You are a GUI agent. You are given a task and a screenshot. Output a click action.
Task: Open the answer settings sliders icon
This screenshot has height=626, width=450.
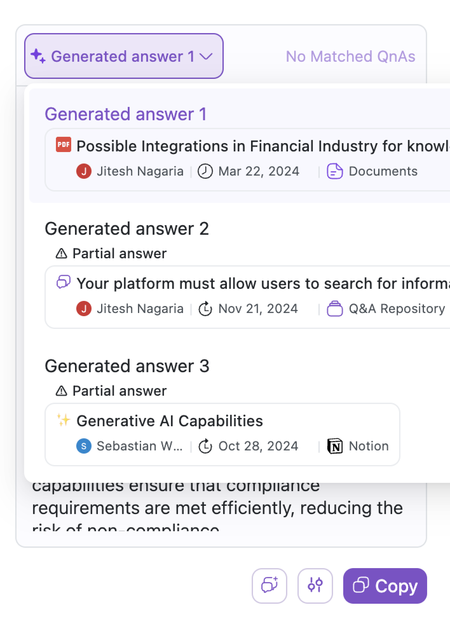(x=315, y=586)
